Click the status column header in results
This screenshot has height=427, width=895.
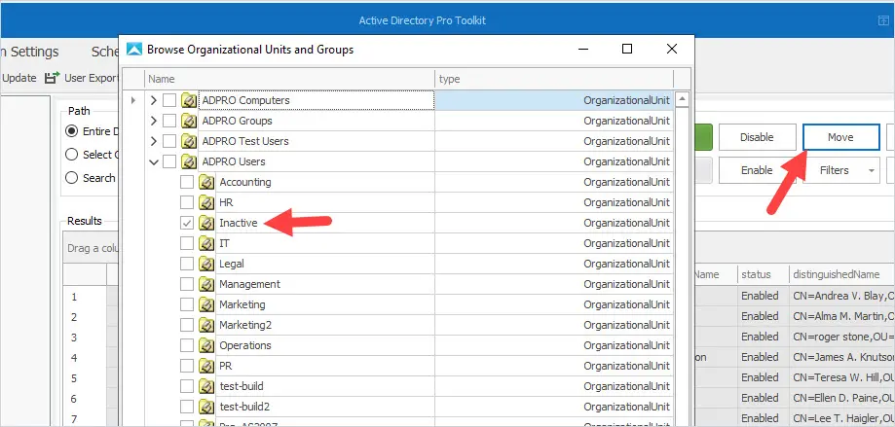pos(763,274)
